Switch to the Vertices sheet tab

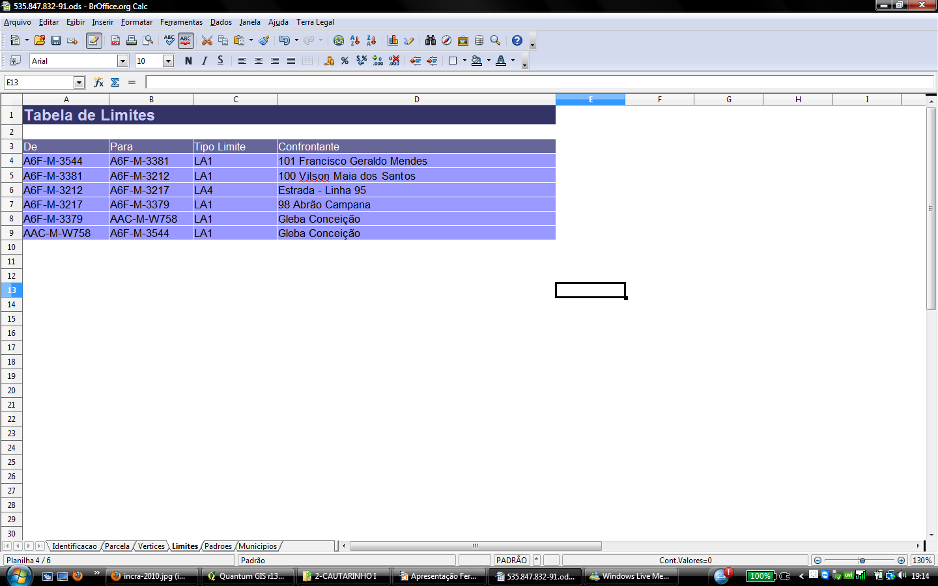151,546
